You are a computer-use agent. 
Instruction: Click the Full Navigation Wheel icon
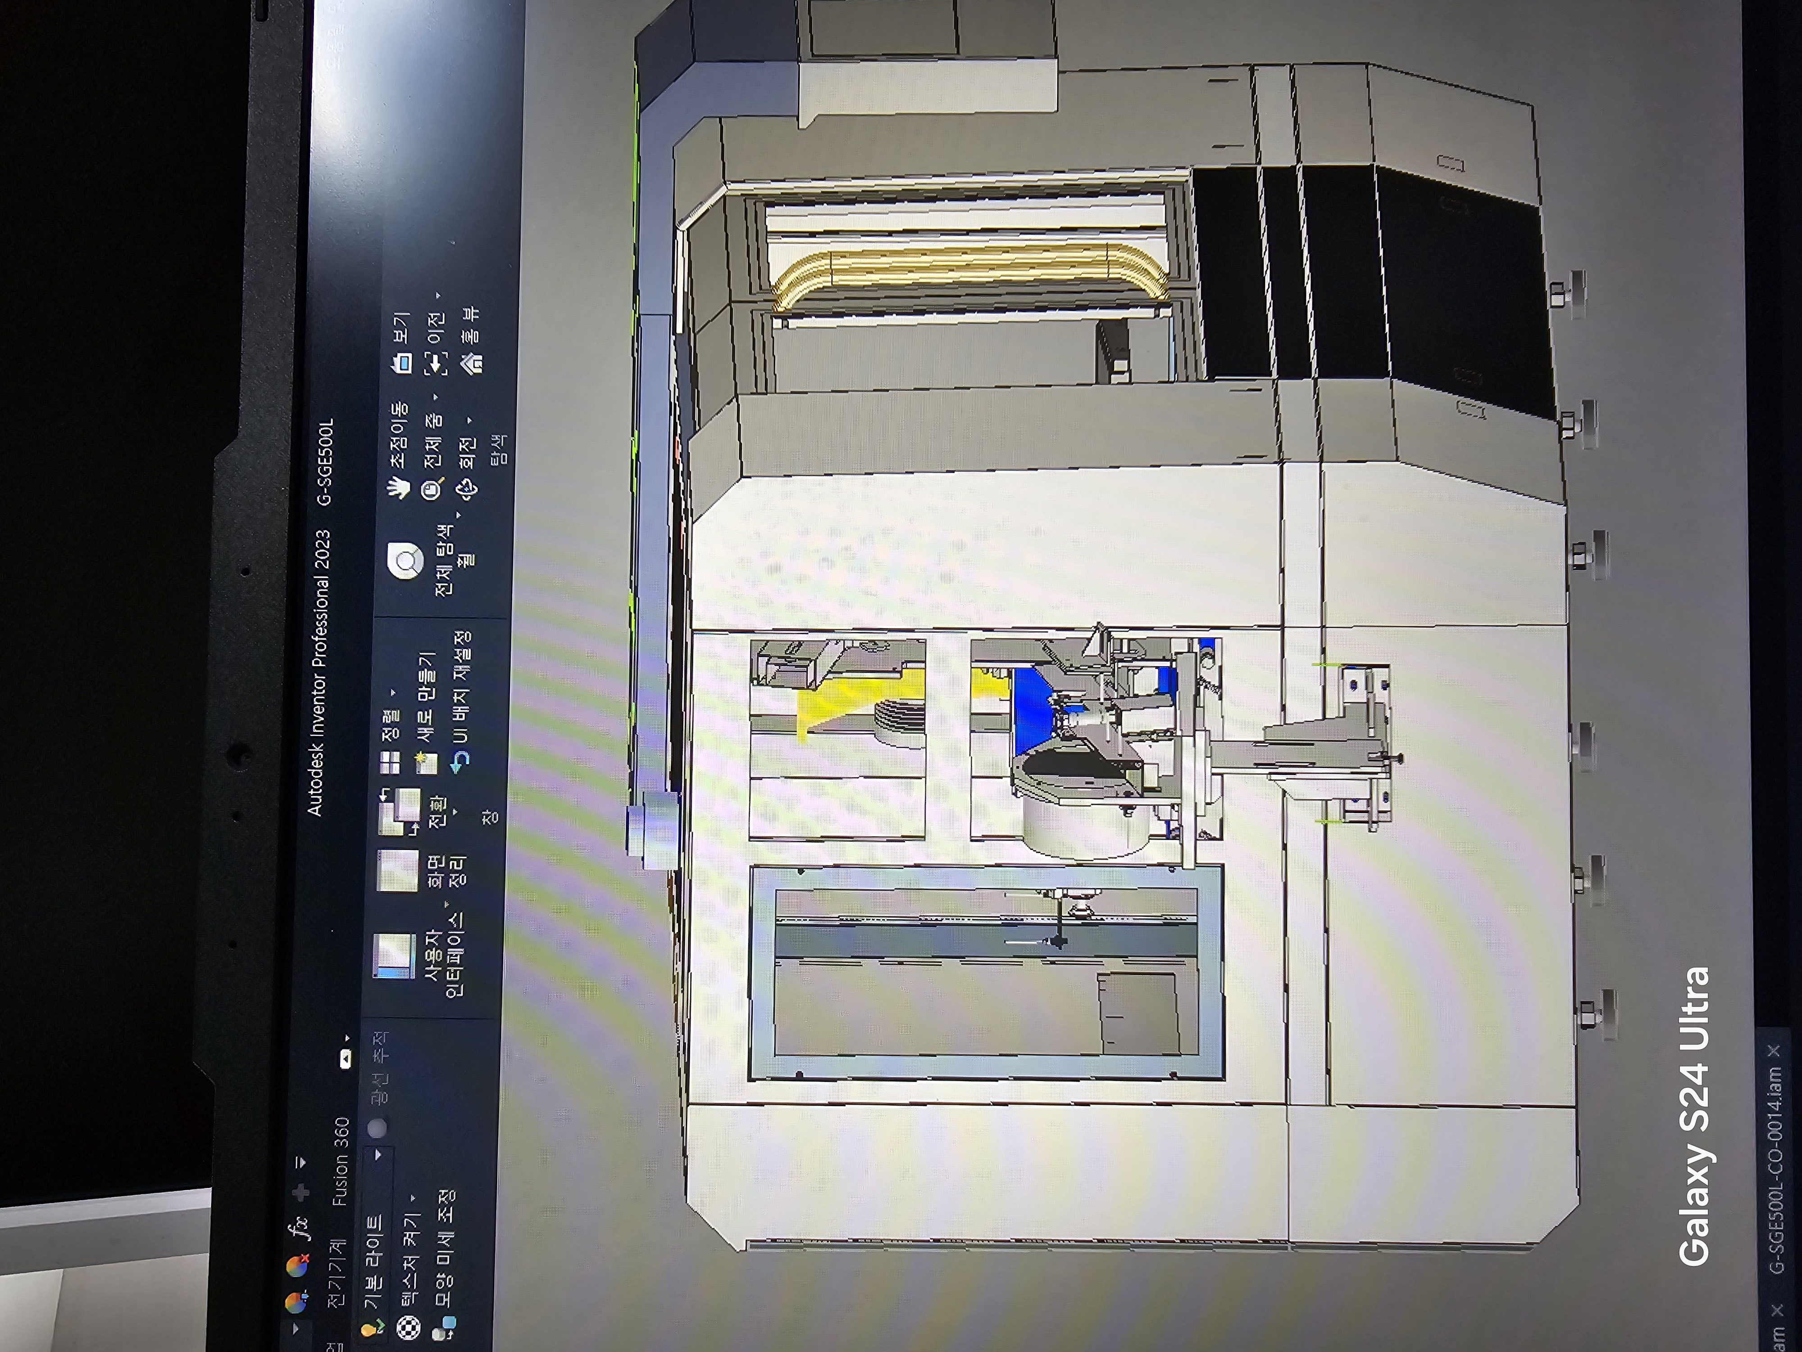coord(405,562)
